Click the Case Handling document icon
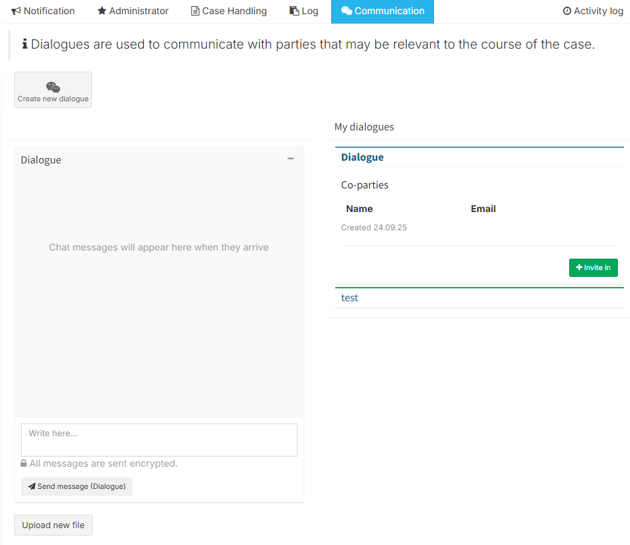 tap(195, 11)
